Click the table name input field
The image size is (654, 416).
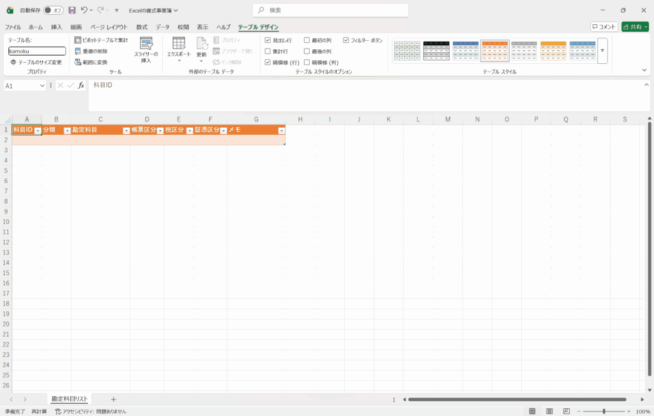click(x=37, y=51)
